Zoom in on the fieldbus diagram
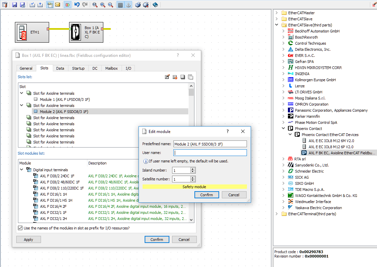The width and height of the screenshot is (377, 267). click(103, 4)
